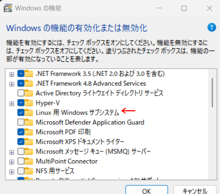Viewport: 220px width, 194px height.
Task: Expand .NET Framework 4.8 Advanced Services node
Action: (12, 84)
